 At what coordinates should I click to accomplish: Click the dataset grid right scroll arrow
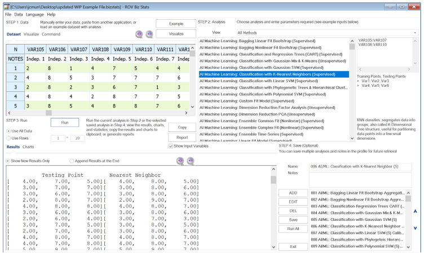point(186,113)
